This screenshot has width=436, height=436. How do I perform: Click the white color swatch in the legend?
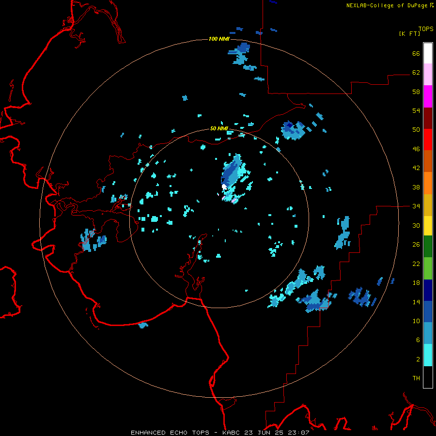point(428,53)
